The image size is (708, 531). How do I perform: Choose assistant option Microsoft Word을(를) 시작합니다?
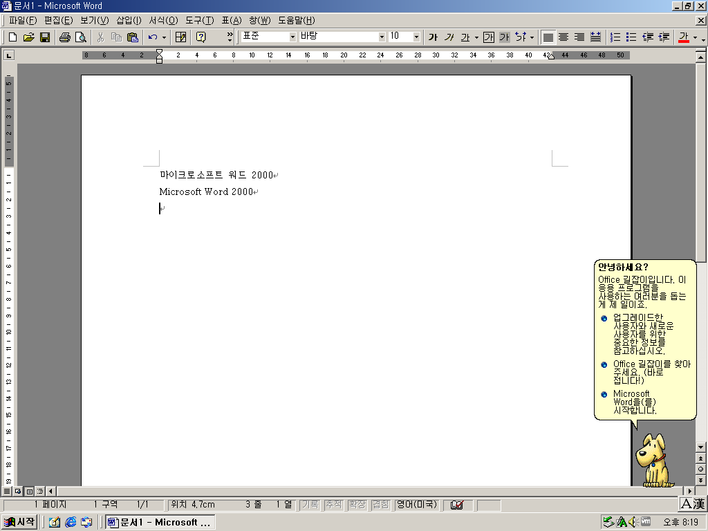click(x=635, y=402)
